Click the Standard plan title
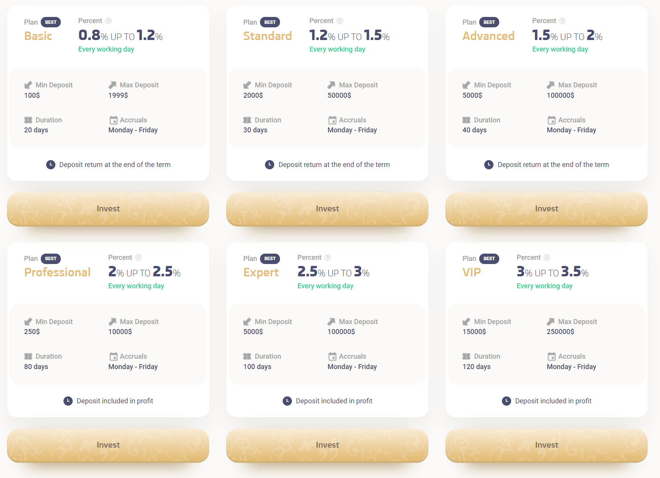The image size is (660, 478). [268, 36]
